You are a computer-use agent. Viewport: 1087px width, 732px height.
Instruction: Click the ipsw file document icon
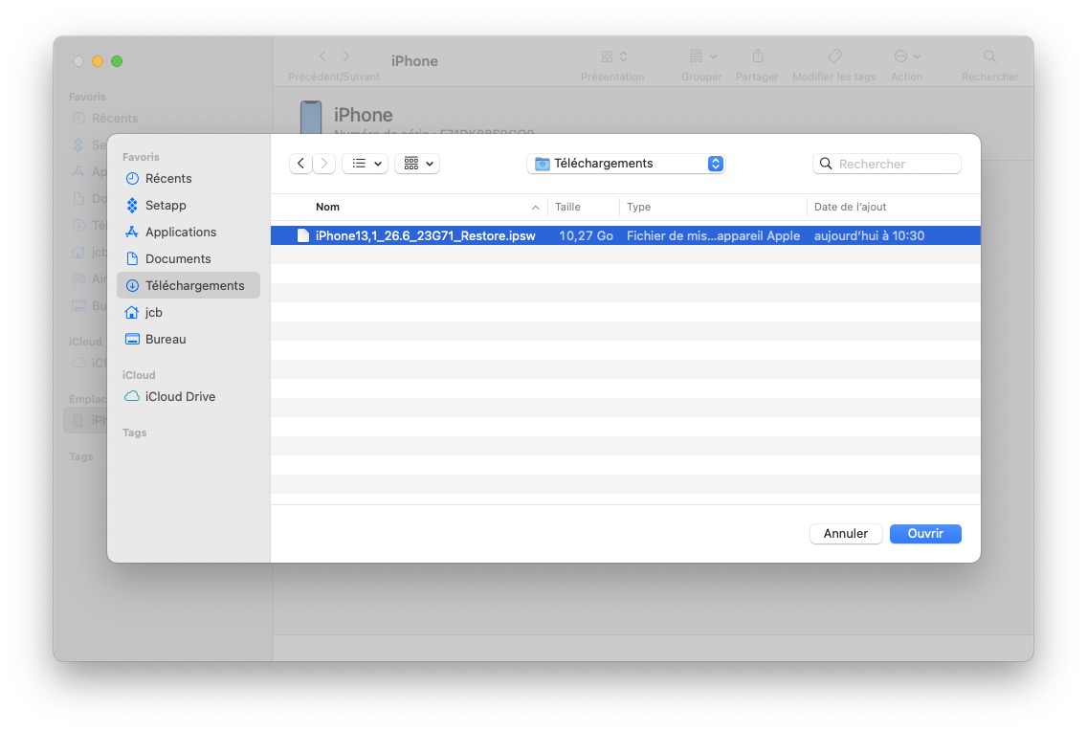click(303, 235)
